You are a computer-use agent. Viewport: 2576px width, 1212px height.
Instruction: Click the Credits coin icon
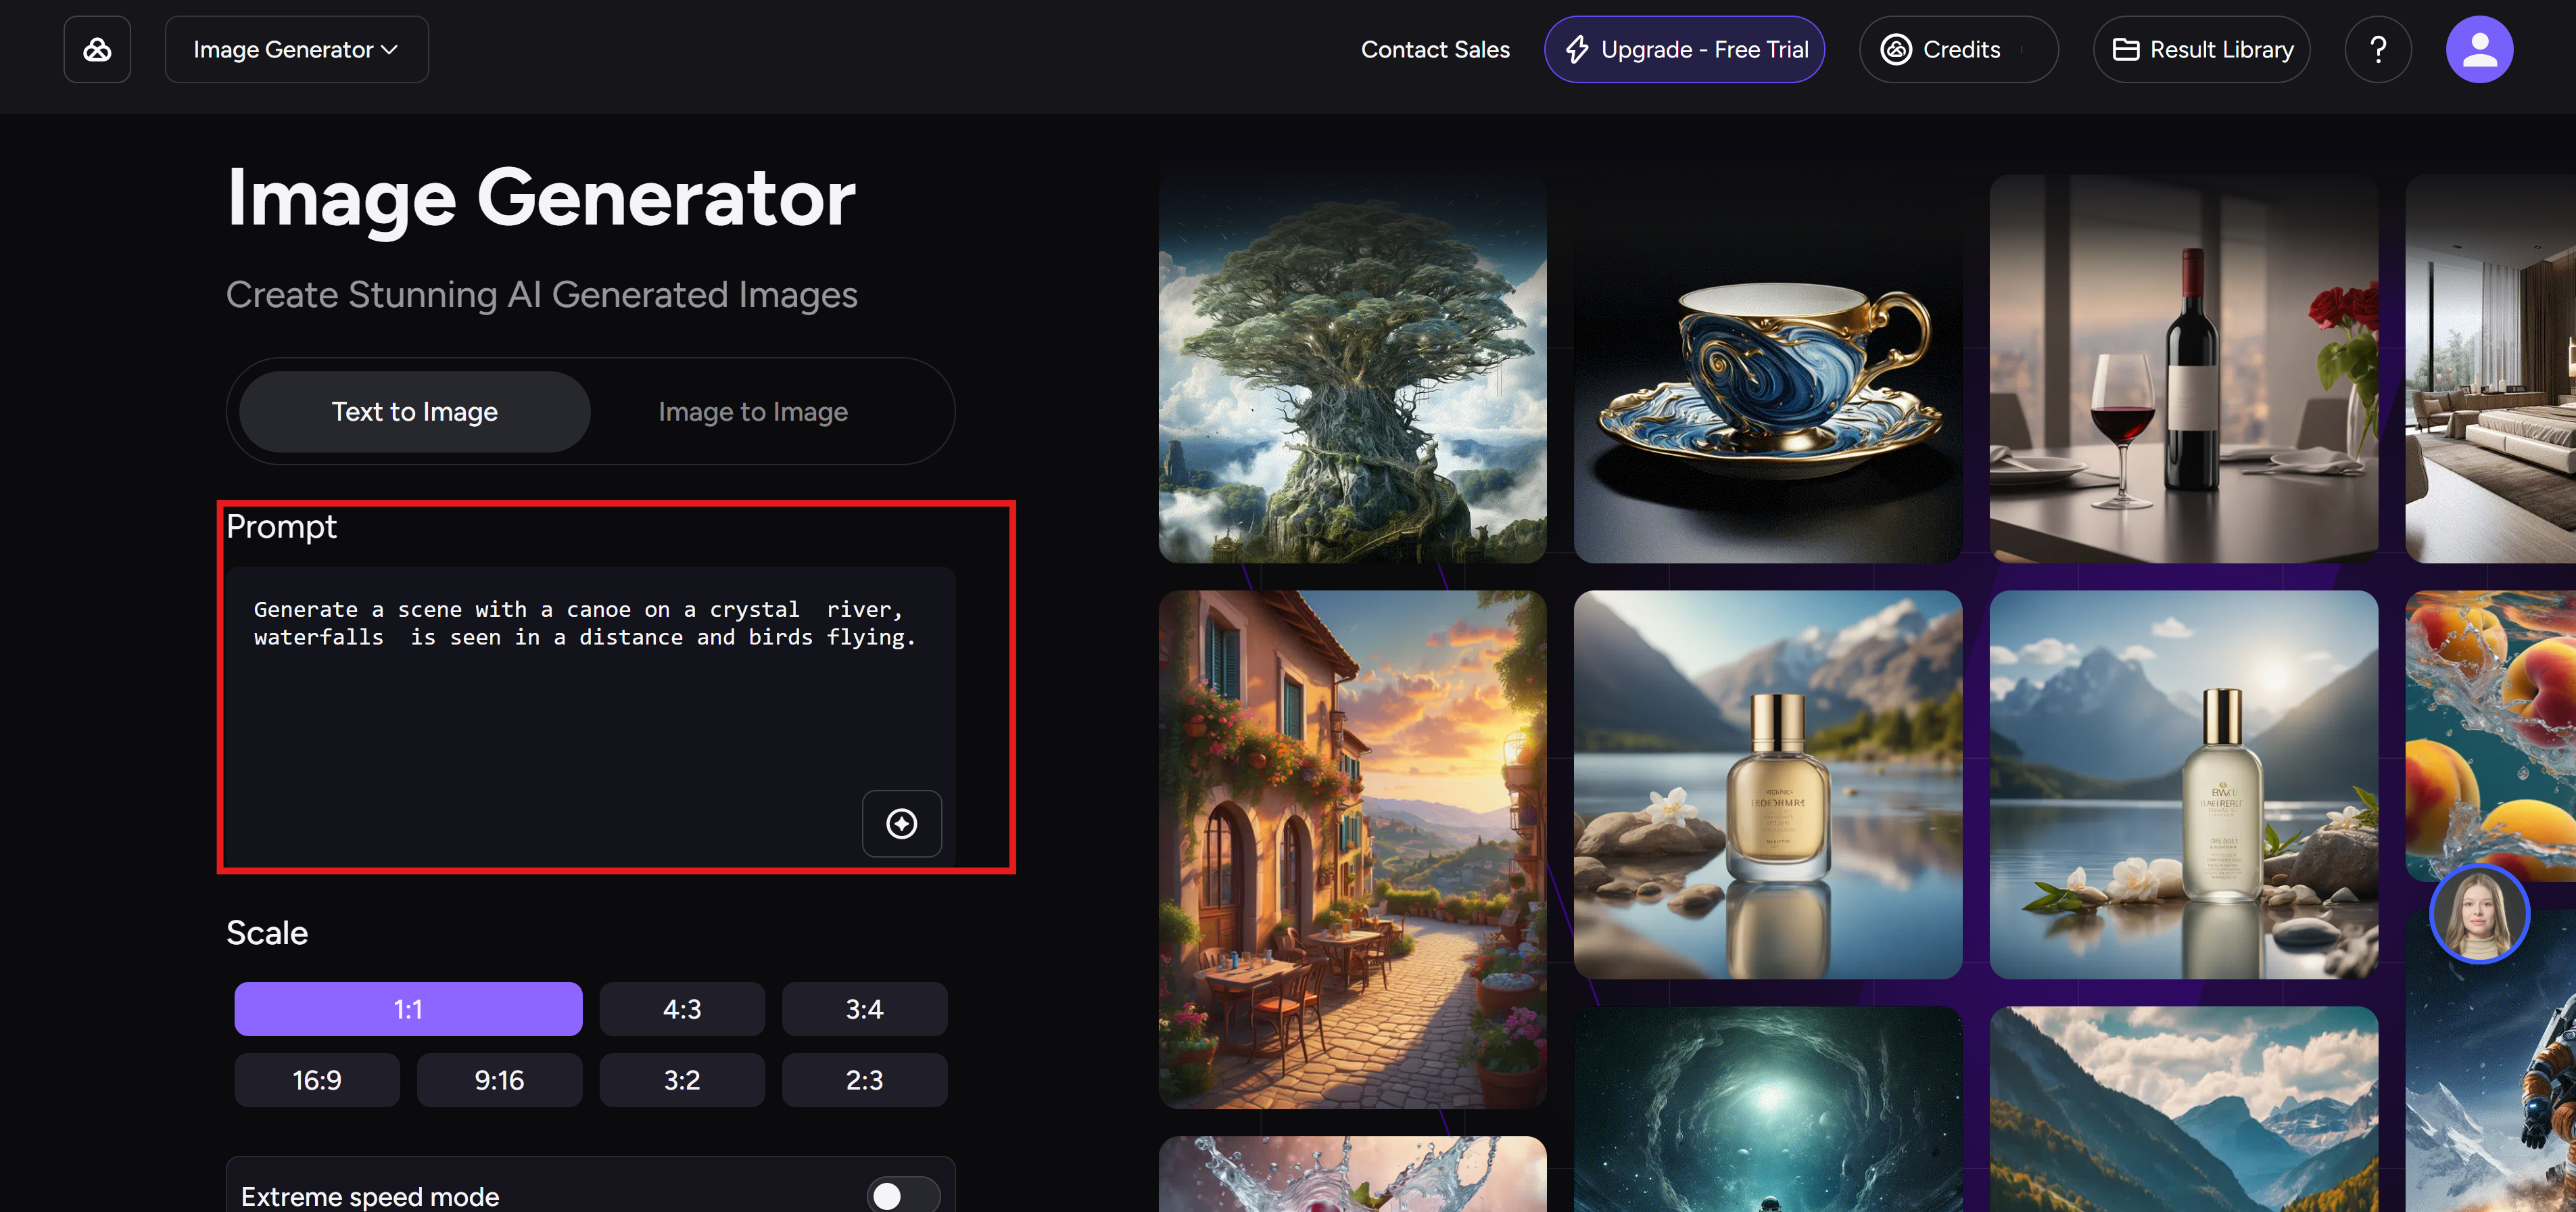pos(1896,49)
